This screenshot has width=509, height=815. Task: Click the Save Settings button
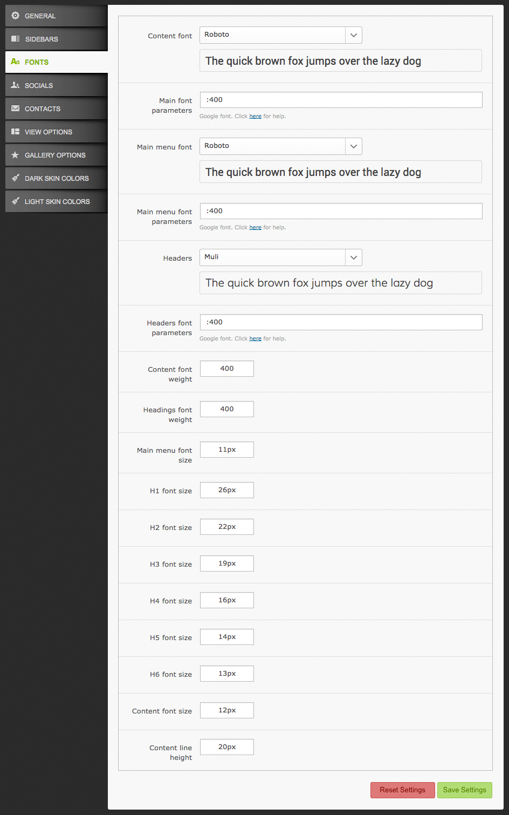tap(465, 790)
